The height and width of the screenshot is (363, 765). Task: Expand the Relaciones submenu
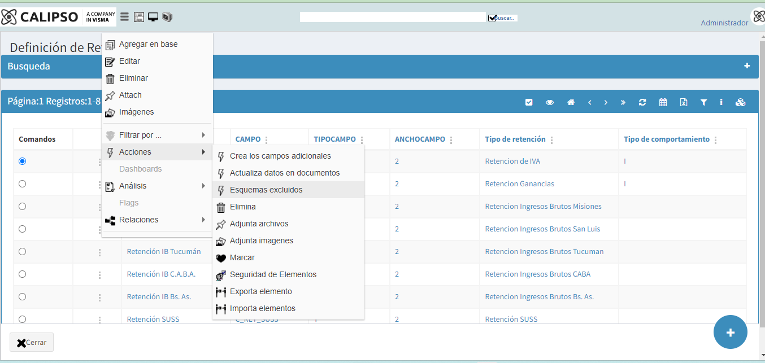point(157,220)
